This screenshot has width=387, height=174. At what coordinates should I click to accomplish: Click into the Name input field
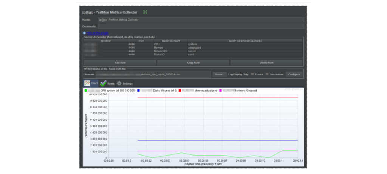click(x=201, y=20)
